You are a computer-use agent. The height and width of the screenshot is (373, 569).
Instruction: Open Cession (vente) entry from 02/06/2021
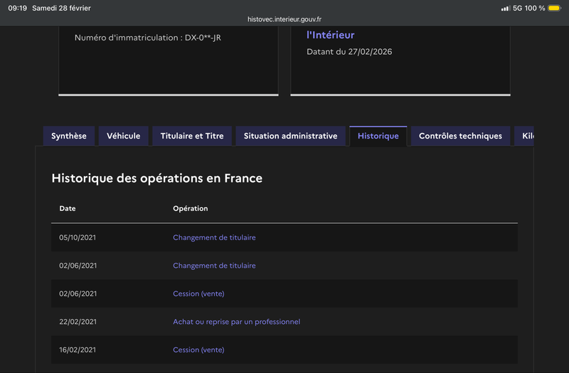point(198,293)
